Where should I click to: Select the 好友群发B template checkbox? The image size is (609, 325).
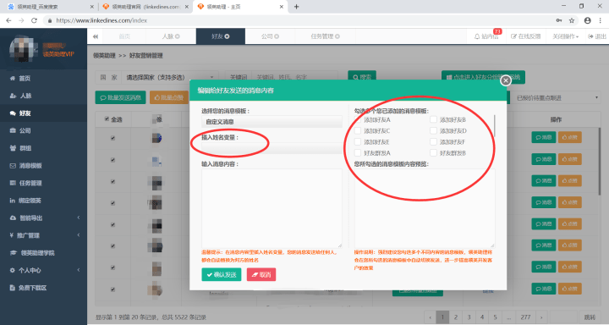(x=433, y=153)
